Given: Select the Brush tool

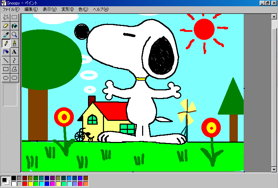Looking at the screenshot, I should (14, 43).
